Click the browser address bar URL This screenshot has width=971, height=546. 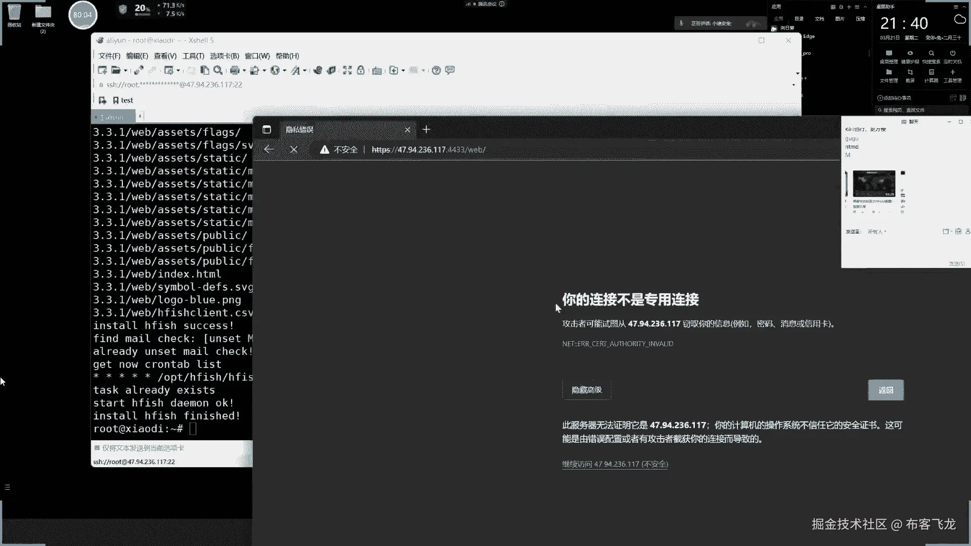pyautogui.click(x=428, y=150)
